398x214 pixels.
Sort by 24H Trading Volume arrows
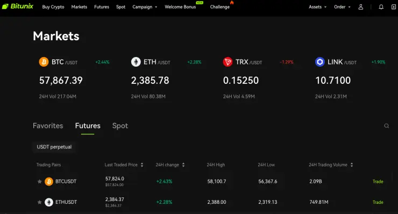click(352, 165)
